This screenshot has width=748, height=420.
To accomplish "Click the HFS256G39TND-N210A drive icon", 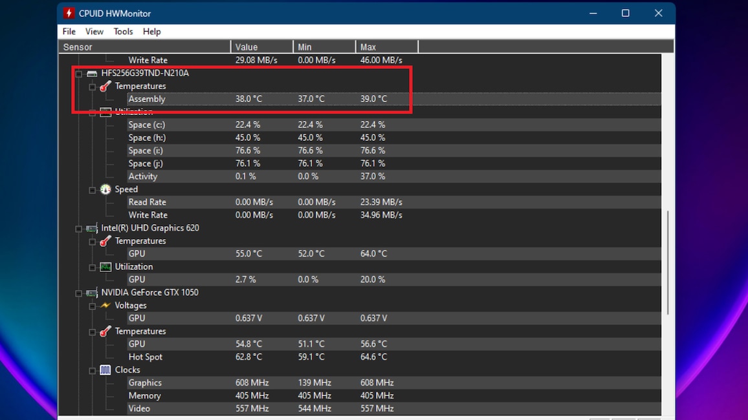I will pos(92,73).
